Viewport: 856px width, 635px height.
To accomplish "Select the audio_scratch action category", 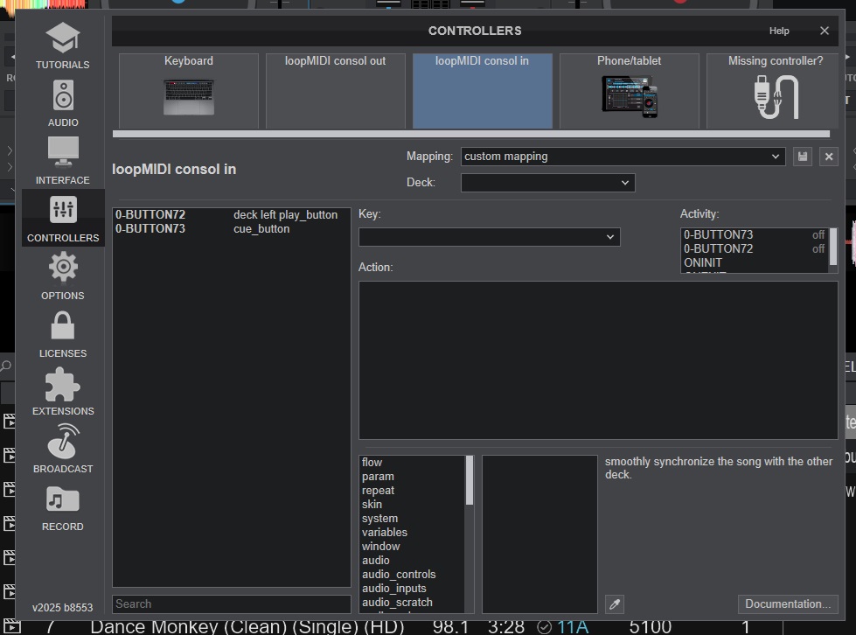I will [x=412, y=603].
